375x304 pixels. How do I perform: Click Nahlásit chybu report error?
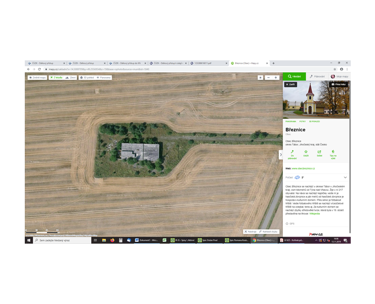268,232
